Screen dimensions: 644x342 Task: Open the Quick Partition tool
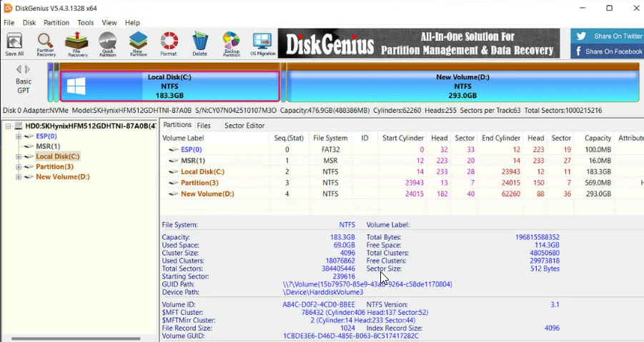pyautogui.click(x=108, y=44)
